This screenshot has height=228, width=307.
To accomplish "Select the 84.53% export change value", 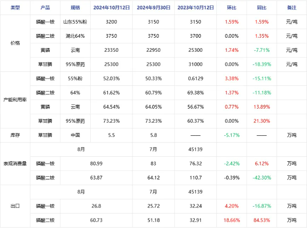I will tap(262, 220).
